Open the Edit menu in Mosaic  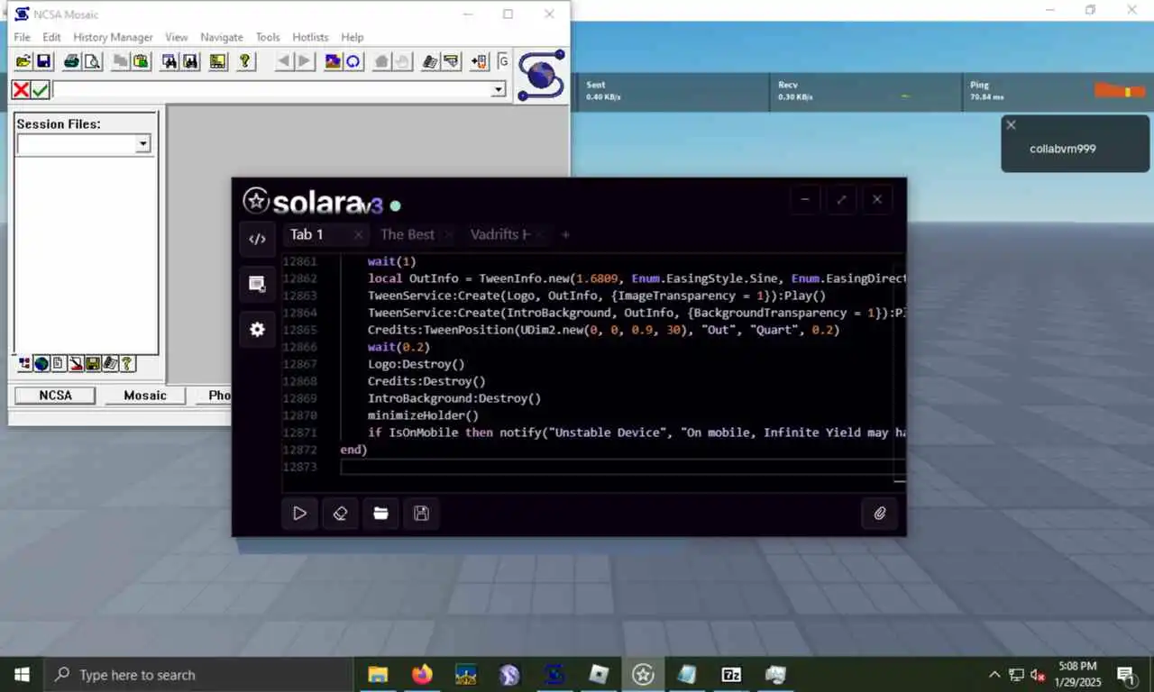[51, 37]
